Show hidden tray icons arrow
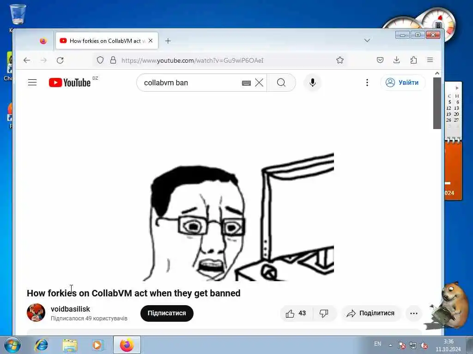Viewport: 473px width, 354px height. (x=390, y=345)
